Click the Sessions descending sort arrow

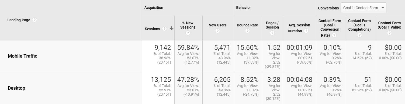(171, 29)
